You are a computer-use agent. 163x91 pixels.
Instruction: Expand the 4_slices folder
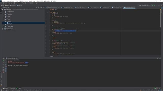click(x=4, y=18)
